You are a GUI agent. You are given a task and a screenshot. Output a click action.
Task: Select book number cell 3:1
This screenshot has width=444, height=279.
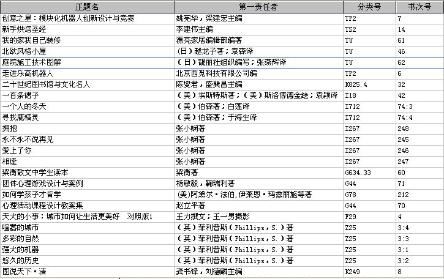pos(420,250)
